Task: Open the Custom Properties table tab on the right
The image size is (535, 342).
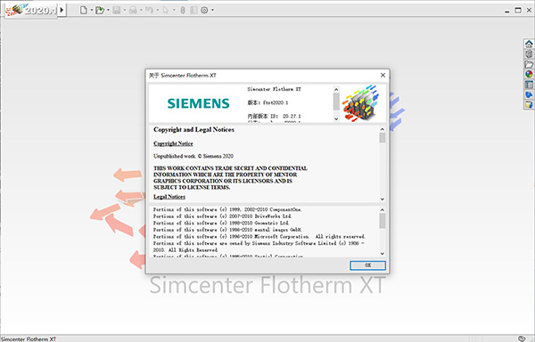Action: coord(529,84)
